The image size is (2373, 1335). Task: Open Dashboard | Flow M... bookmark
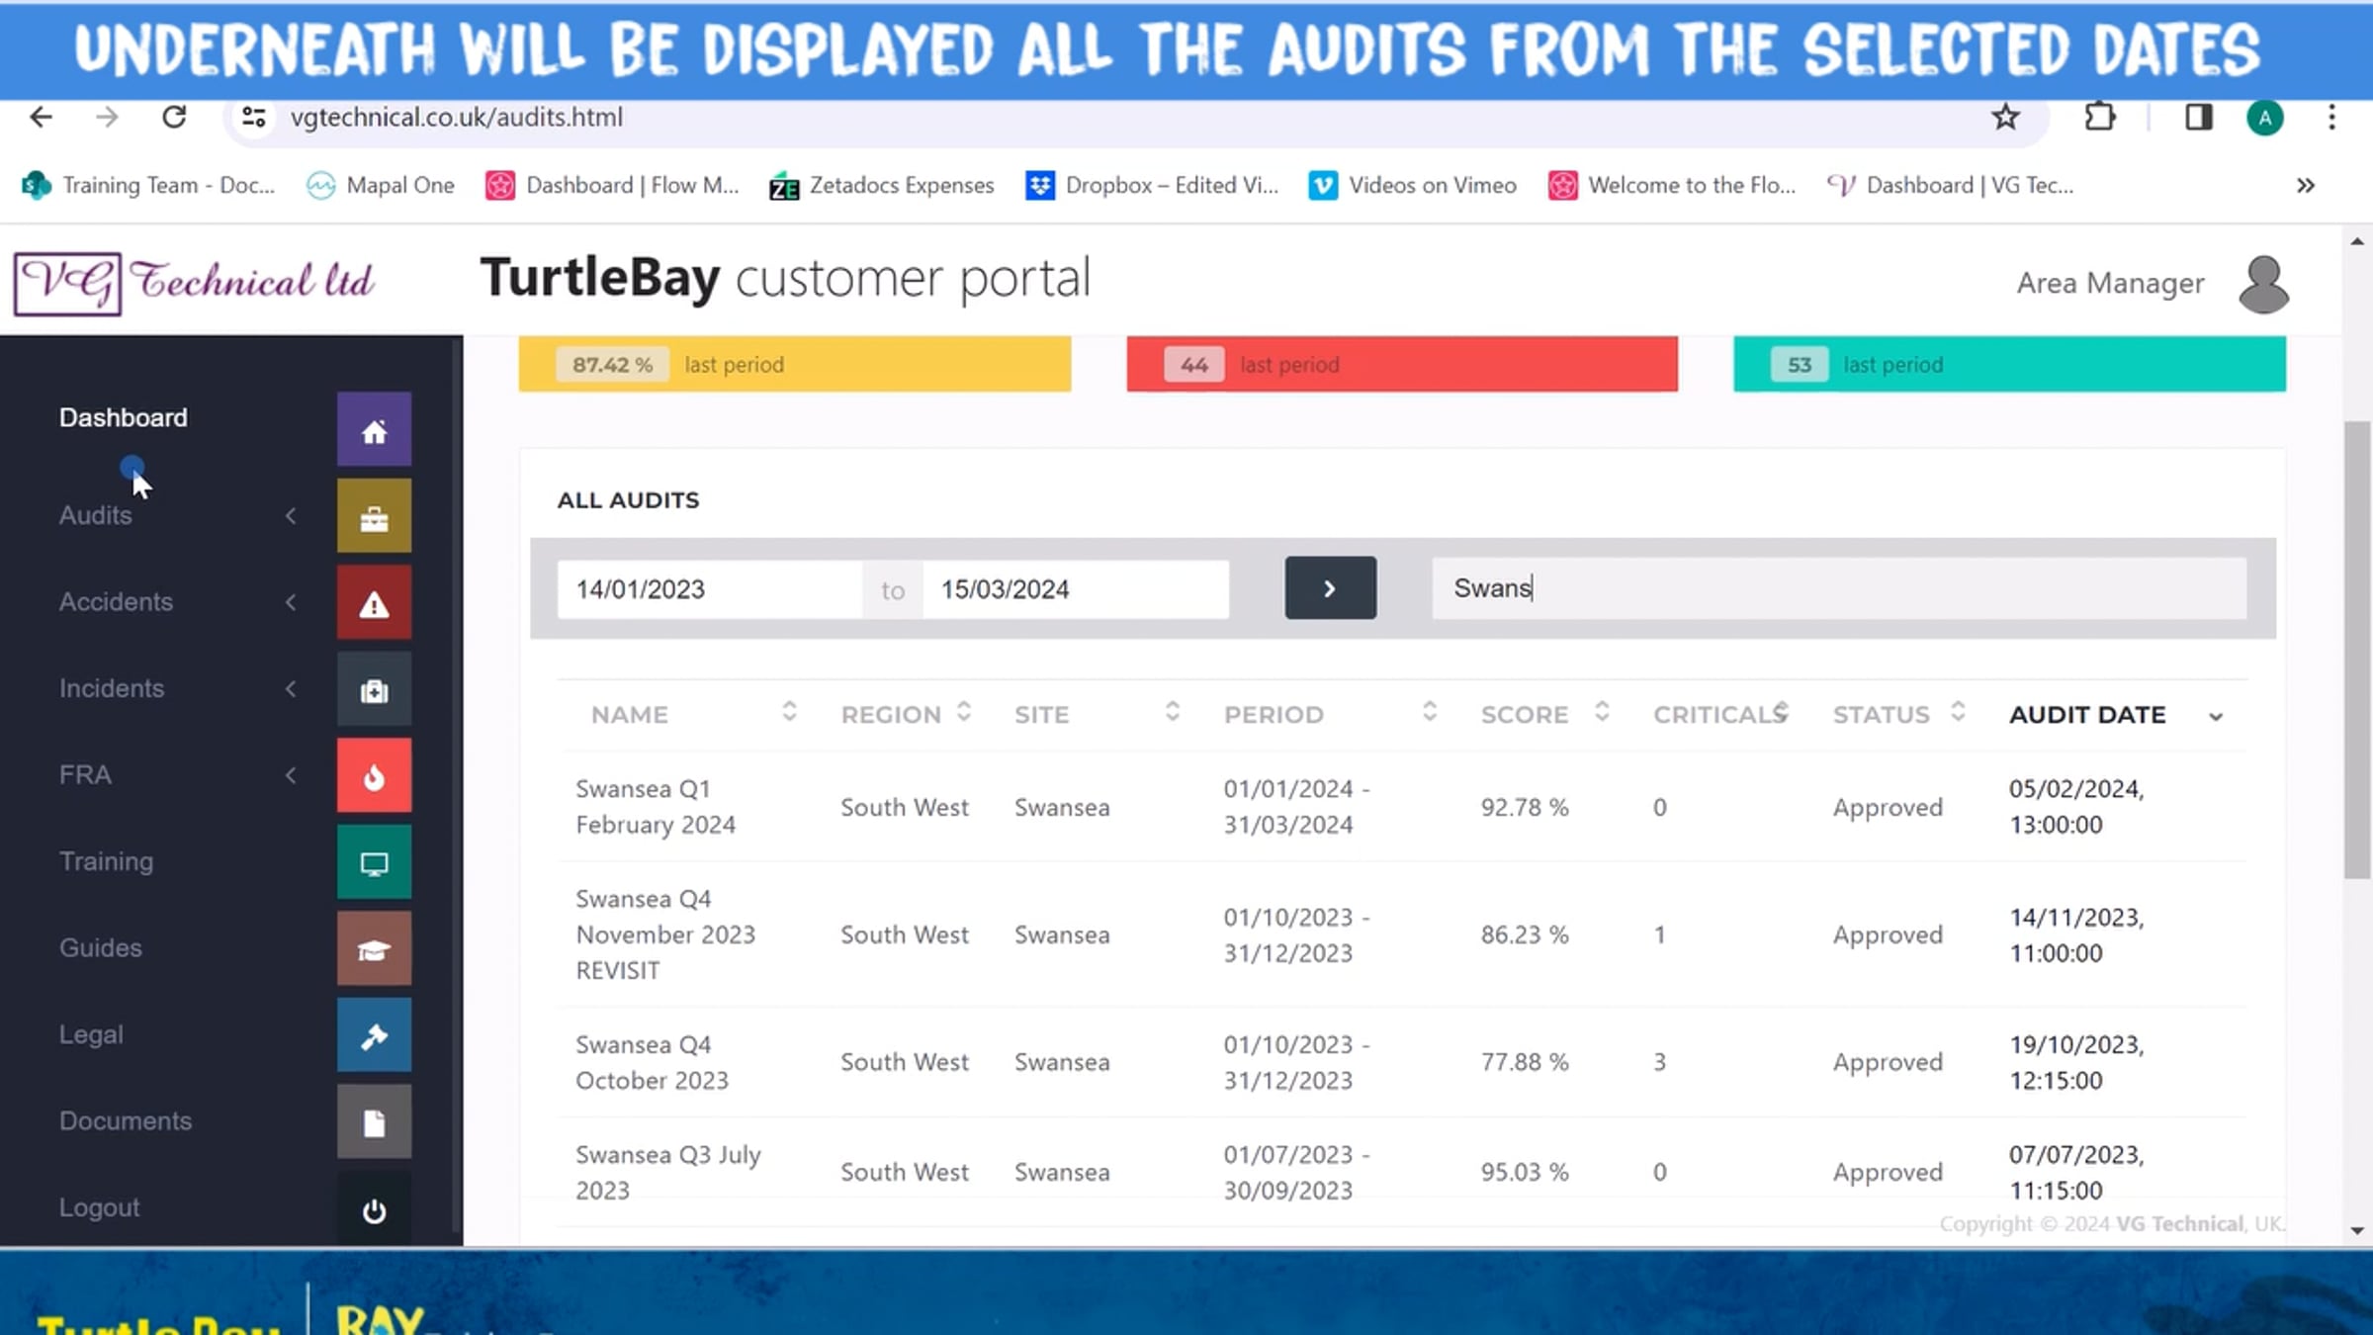coord(612,185)
